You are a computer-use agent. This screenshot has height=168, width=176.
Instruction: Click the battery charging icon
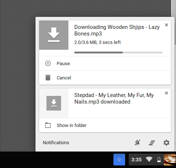(x=159, y=159)
